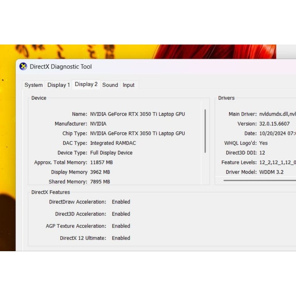Viewport: 296px width, 296px height.
Task: Select the Driver Model value "WDDM 3.2"
Action: [271, 172]
